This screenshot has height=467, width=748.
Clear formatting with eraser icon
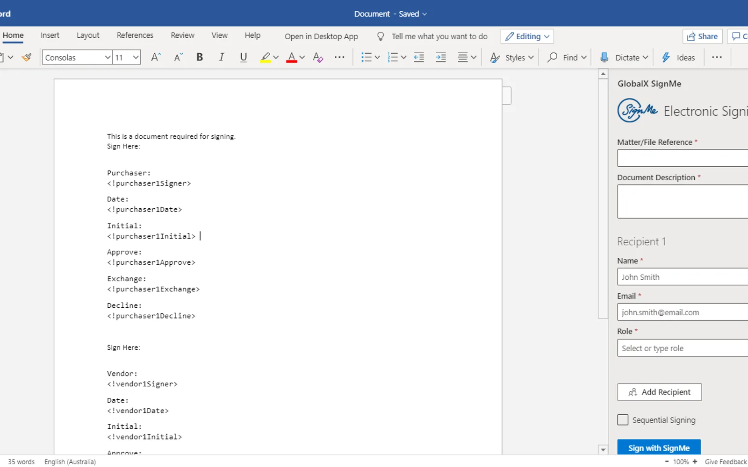(318, 57)
